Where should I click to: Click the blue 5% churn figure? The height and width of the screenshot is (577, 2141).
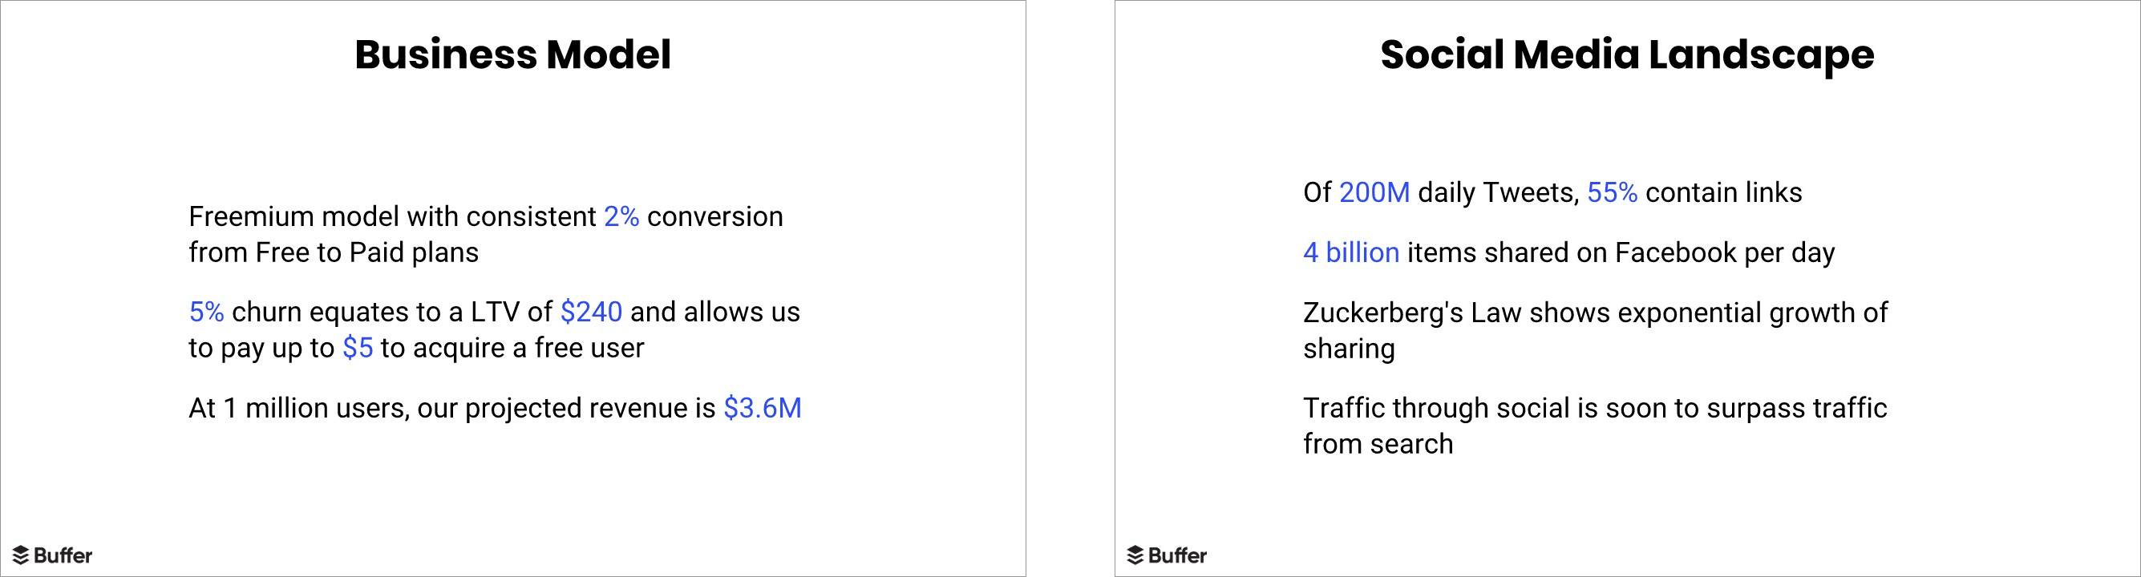(206, 313)
